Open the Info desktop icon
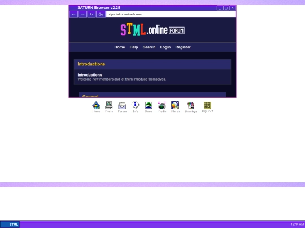305x228 pixels. pos(136,107)
